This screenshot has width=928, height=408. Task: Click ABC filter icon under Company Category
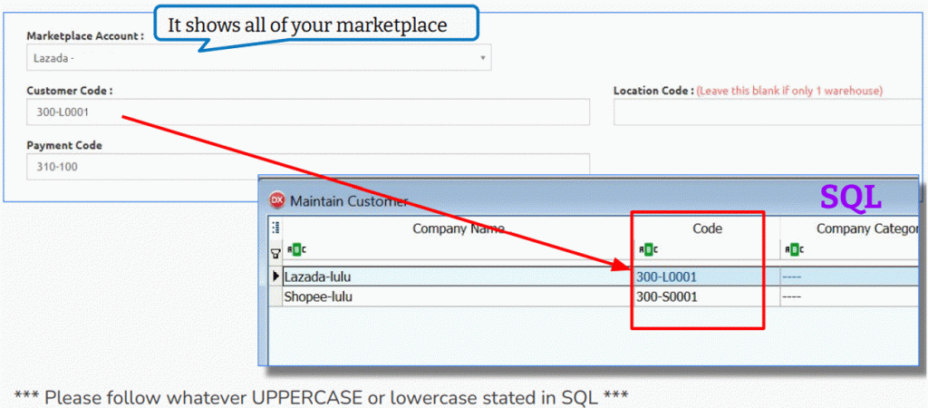pos(794,250)
